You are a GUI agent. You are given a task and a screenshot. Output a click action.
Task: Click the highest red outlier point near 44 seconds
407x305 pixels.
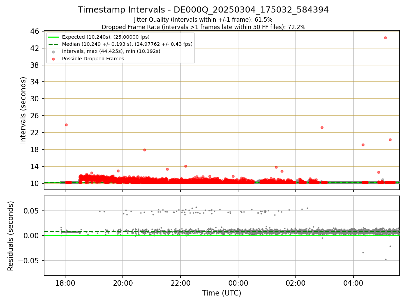385,38
